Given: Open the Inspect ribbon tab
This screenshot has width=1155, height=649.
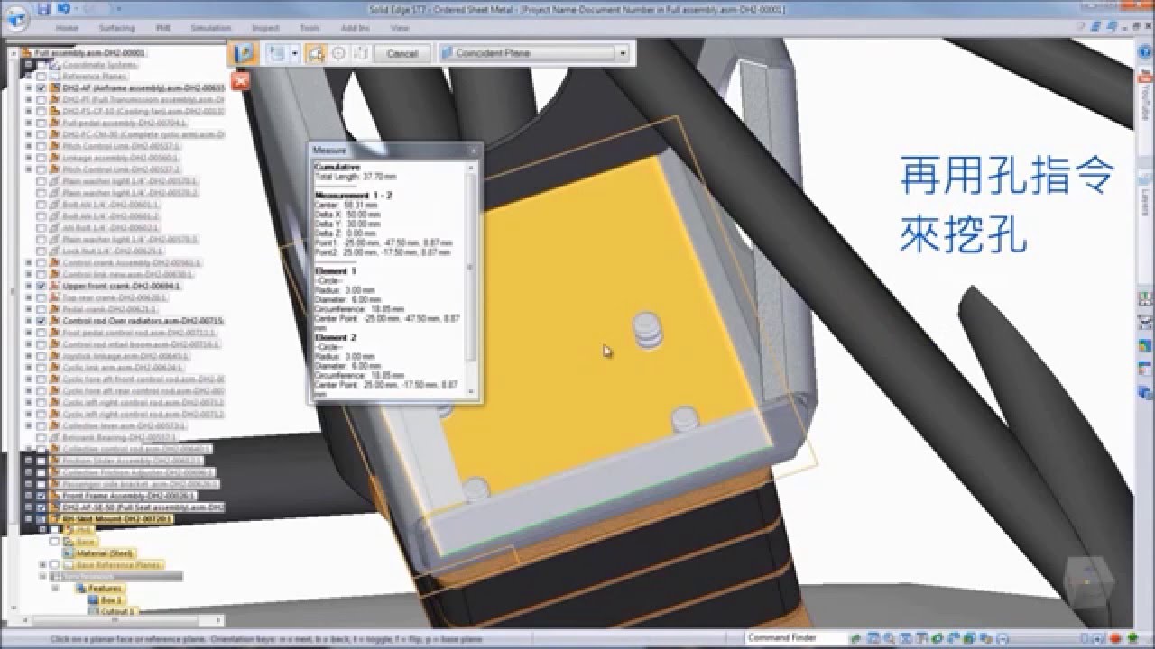Looking at the screenshot, I should pos(265,29).
